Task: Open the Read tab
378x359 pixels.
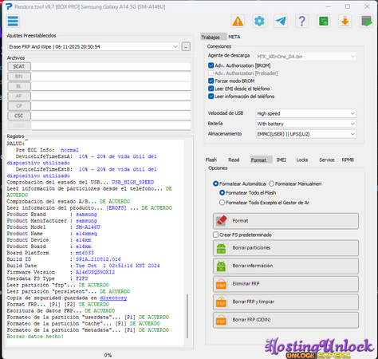Action: click(x=234, y=160)
